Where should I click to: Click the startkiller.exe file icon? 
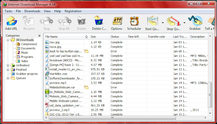(x=47, y=74)
